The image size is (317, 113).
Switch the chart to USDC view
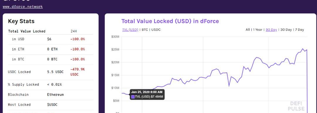[156, 30]
